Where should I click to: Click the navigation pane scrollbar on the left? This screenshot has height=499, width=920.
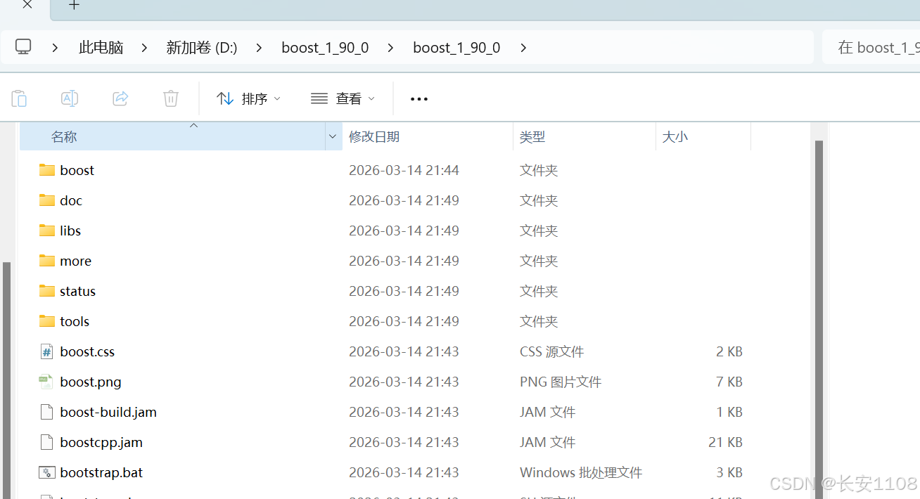click(x=7, y=380)
